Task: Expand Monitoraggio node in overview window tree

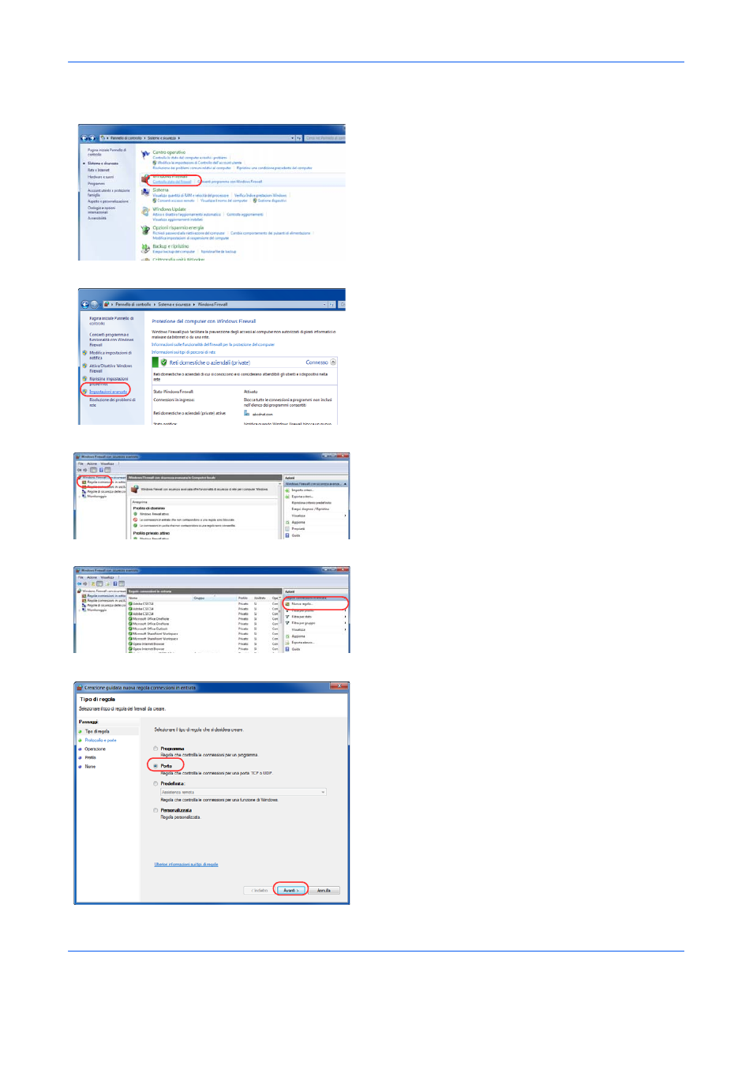Action: 81,496
